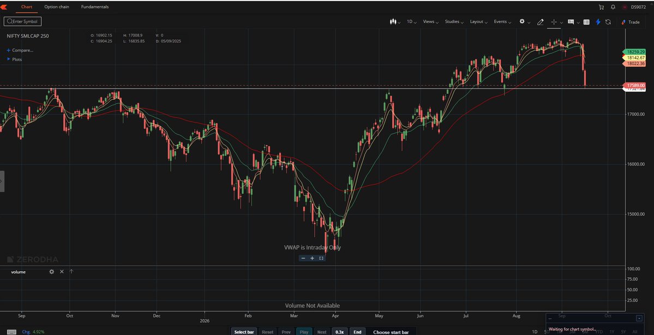
Task: Click the red 17589.00 current price label
Action: click(634, 86)
